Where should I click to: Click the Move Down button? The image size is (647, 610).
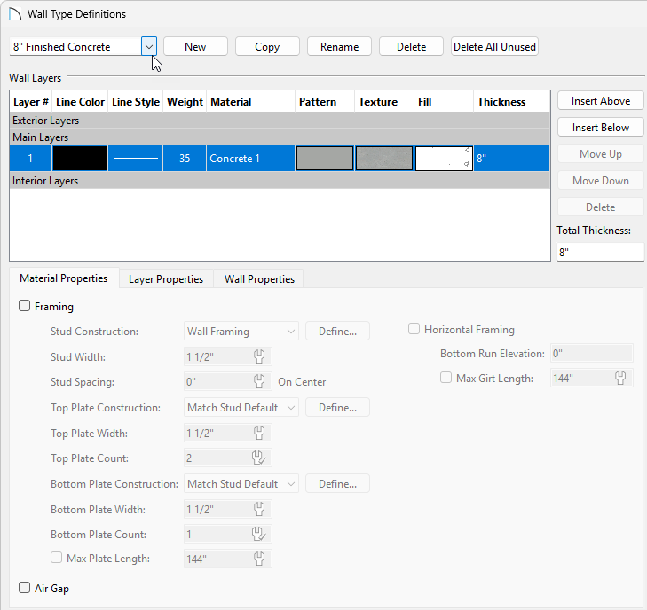tap(600, 181)
